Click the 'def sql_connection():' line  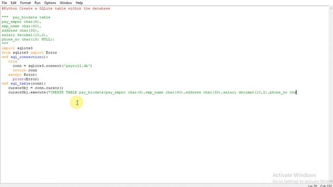[25, 57]
